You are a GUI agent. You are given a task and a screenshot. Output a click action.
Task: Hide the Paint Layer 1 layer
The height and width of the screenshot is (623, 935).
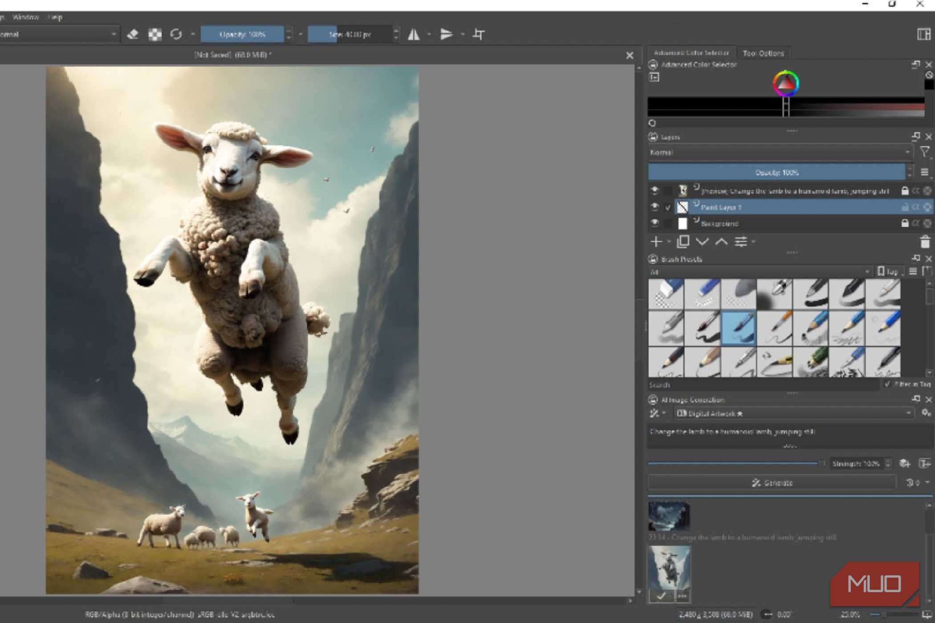(x=654, y=206)
